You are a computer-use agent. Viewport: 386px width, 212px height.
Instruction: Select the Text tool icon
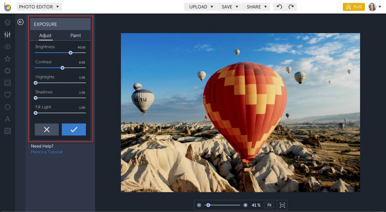[7, 119]
